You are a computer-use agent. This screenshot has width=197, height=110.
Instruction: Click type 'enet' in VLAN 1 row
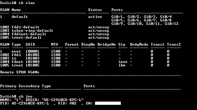16,51
